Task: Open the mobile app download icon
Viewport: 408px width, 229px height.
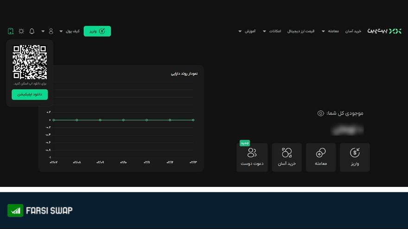Action: point(11,31)
